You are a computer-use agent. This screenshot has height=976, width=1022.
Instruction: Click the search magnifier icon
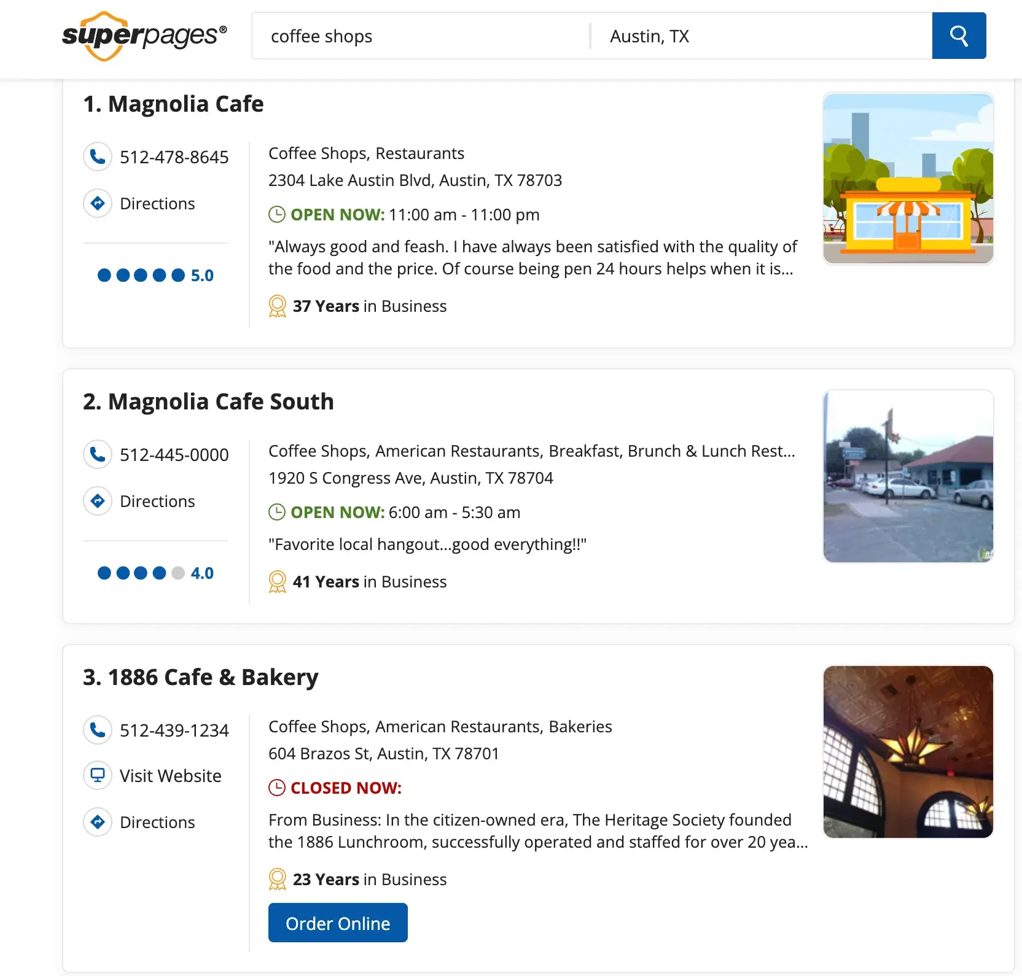point(959,36)
